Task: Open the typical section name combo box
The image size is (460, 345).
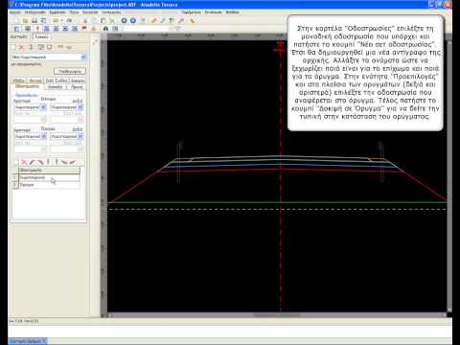Action: click(x=49, y=57)
